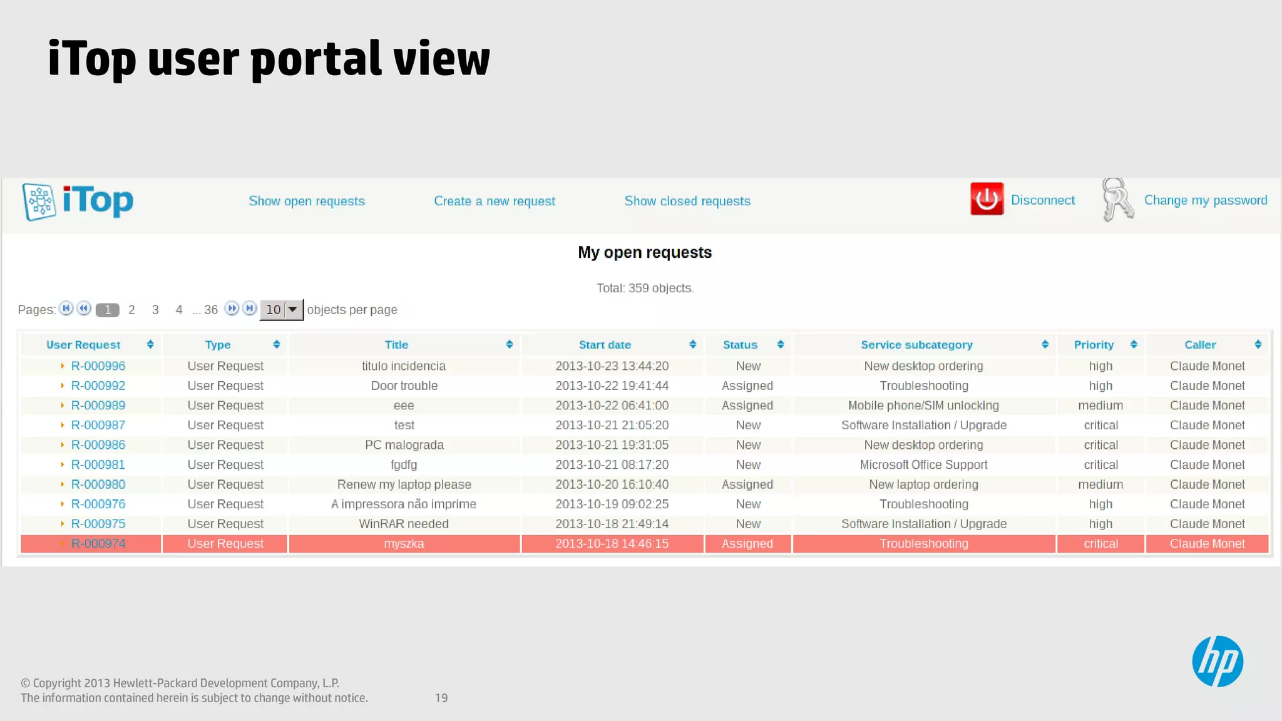The height and width of the screenshot is (721, 1282).
Task: Sort by Start date column arrows
Action: 693,345
